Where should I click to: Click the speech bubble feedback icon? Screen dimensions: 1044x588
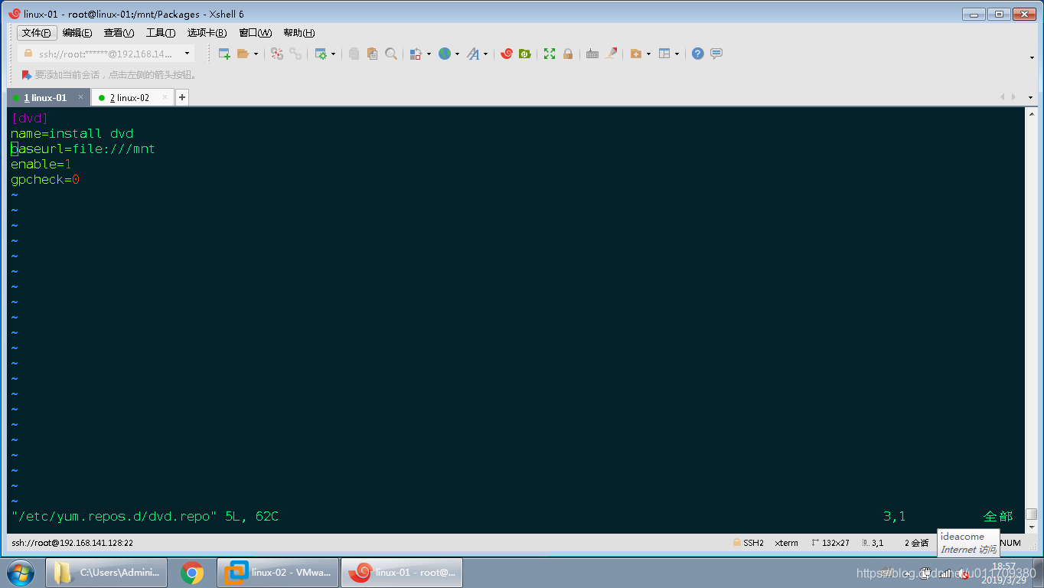click(x=716, y=54)
